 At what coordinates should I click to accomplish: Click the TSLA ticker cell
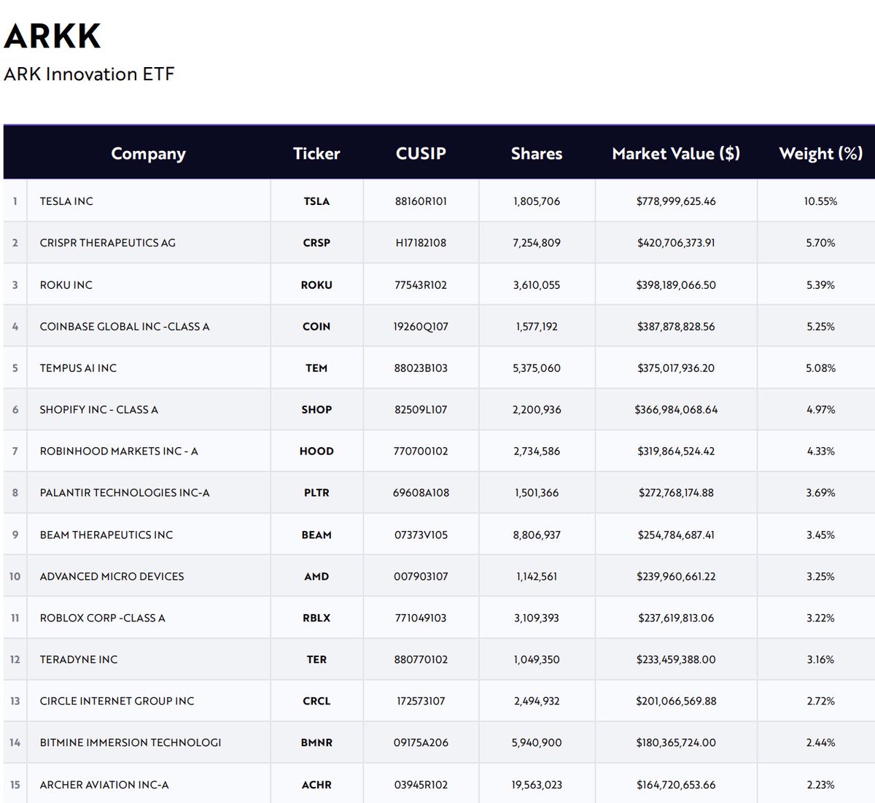coord(316,201)
